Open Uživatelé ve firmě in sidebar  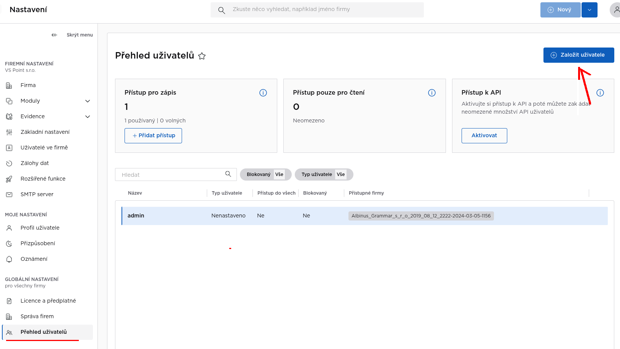coord(44,148)
